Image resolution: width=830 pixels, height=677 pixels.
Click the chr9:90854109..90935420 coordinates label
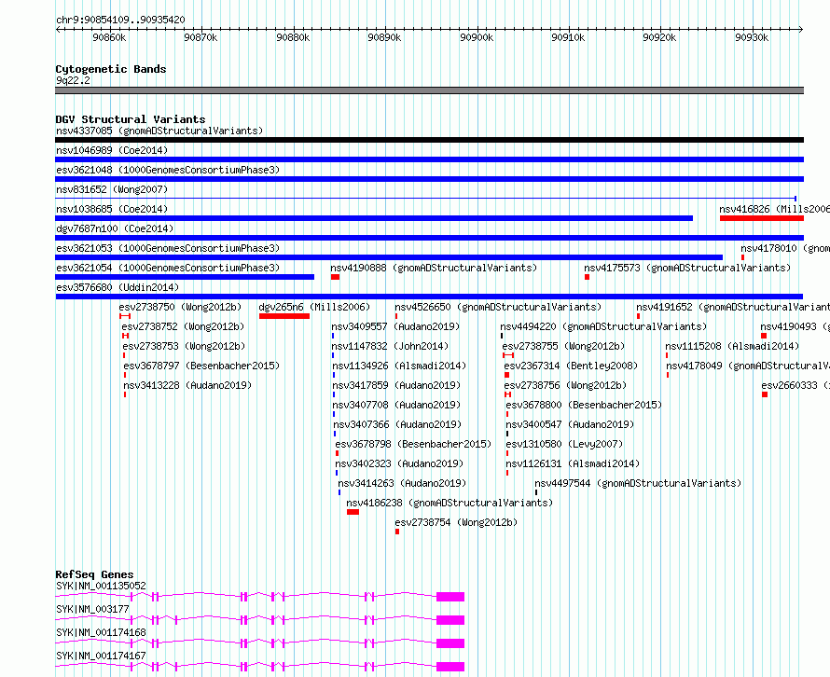click(120, 21)
